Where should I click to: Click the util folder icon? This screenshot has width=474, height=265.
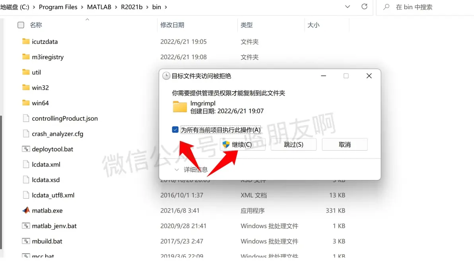(x=26, y=72)
